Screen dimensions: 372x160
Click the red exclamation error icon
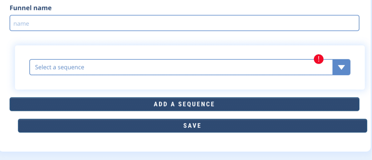[x=319, y=59]
